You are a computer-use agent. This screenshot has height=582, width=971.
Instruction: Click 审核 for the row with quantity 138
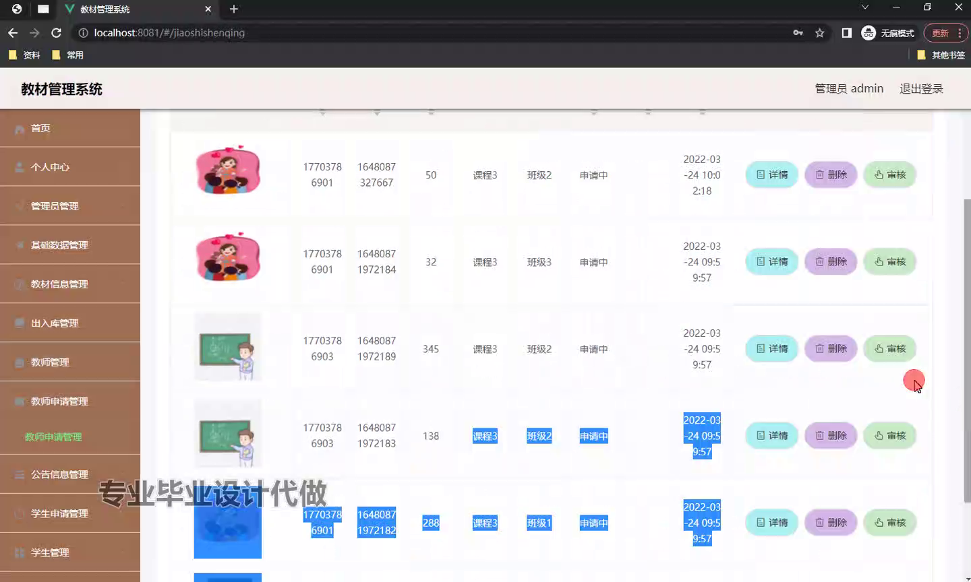click(x=890, y=435)
